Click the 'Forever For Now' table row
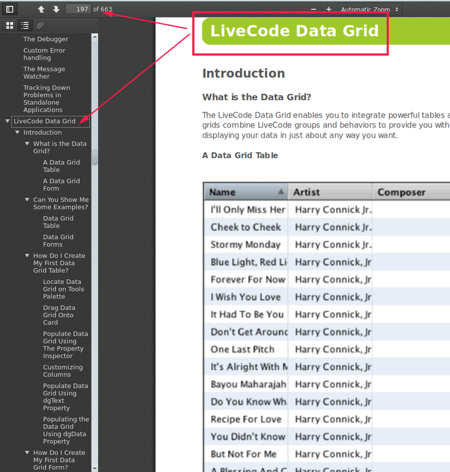Screen dimensions: 450x472 (327, 279)
